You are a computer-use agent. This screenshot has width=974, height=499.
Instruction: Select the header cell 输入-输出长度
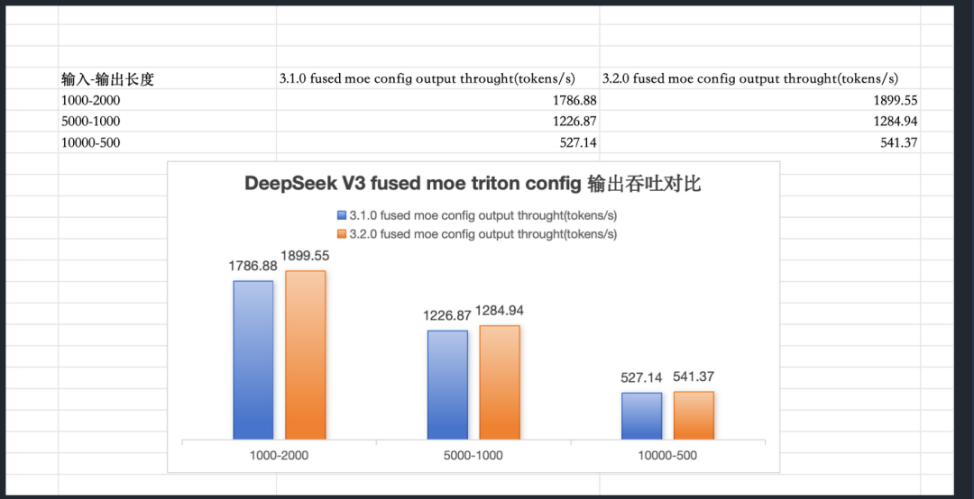click(x=167, y=79)
